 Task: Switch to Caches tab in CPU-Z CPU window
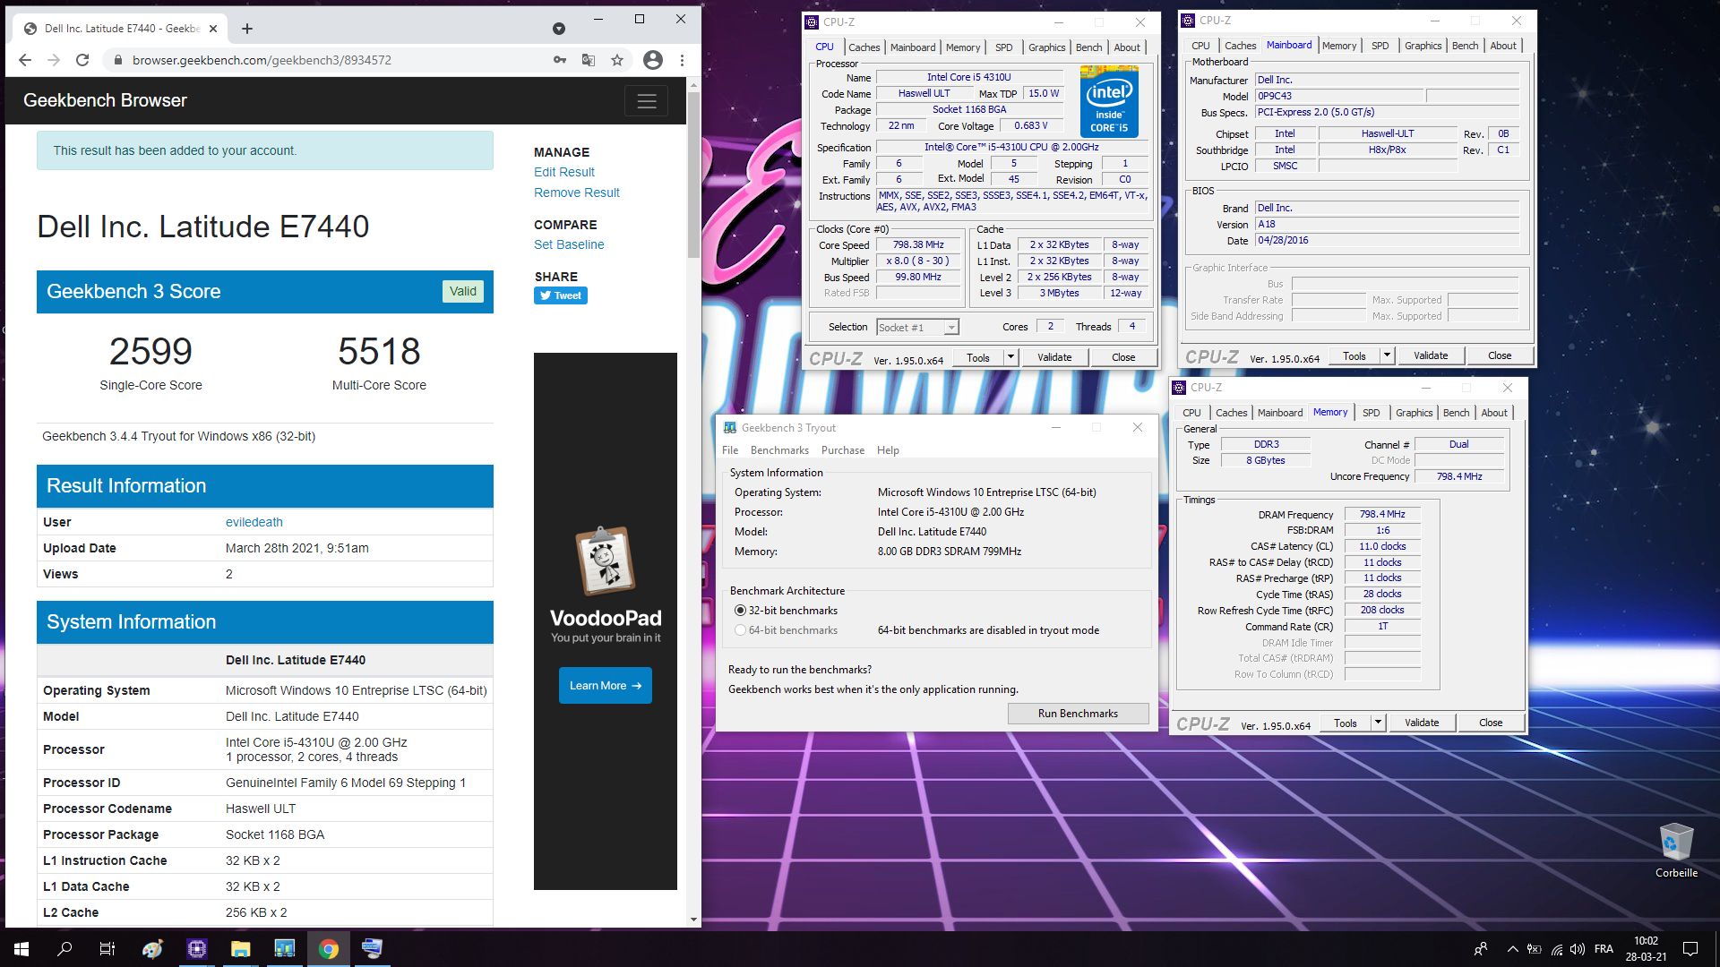click(x=864, y=47)
